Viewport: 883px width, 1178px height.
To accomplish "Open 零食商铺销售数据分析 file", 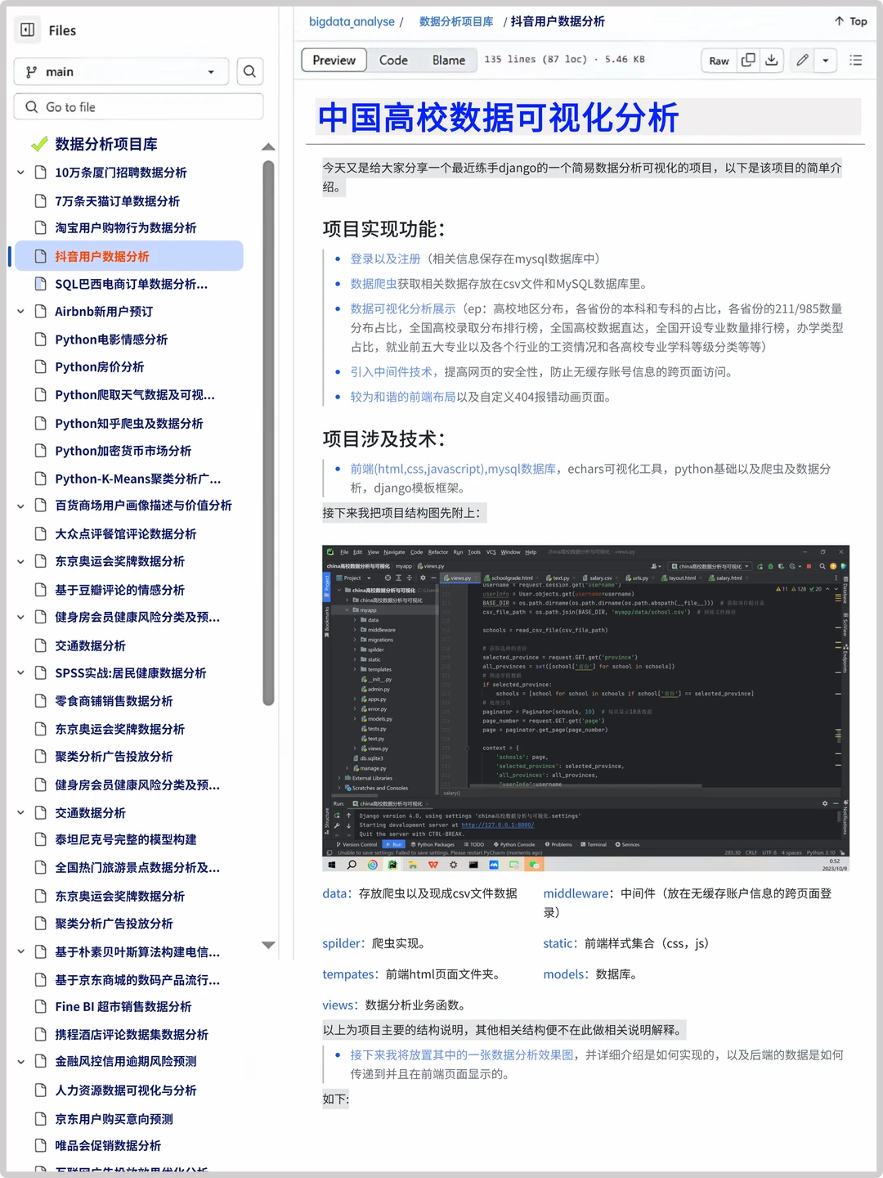I will point(114,701).
